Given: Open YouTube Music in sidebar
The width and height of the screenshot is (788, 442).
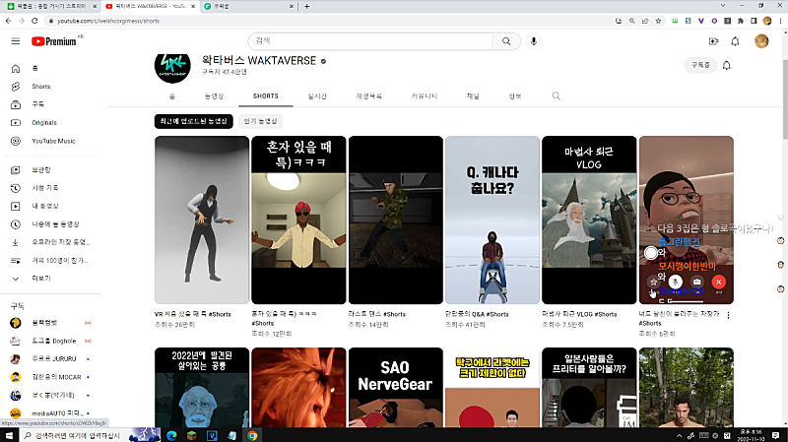Looking at the screenshot, I should tap(52, 141).
